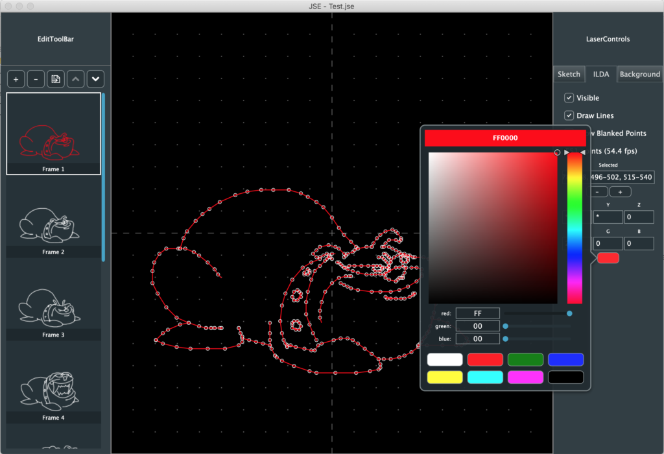The height and width of the screenshot is (454, 664).
Task: Click the remove frame minus icon
Action: click(36, 79)
